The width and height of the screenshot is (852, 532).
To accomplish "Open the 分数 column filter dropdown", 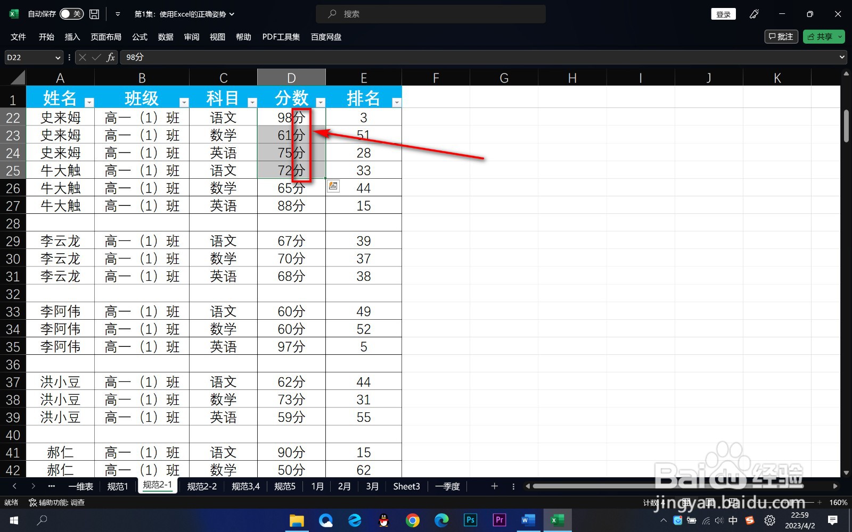I will coord(321,102).
